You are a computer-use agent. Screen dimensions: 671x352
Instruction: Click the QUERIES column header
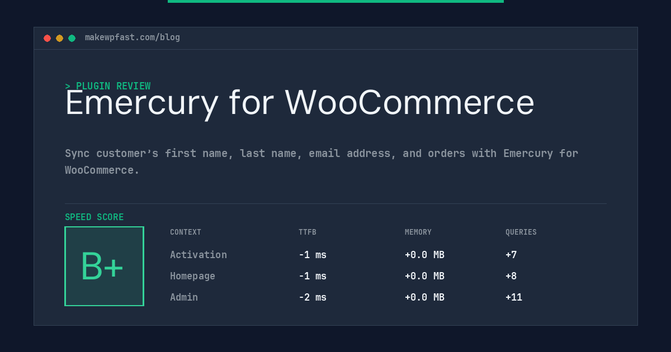tap(521, 232)
